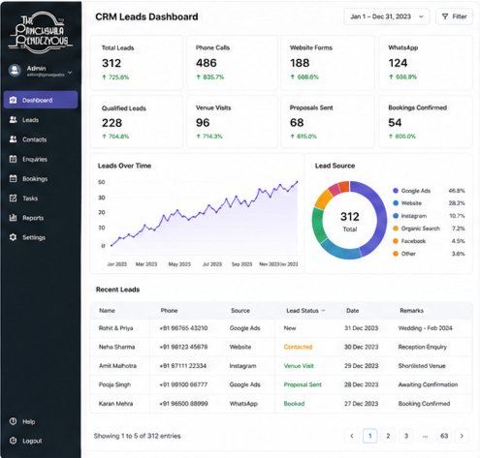Open the Jan 1 – Dec 31, 2023 date range dropdown

tap(387, 16)
